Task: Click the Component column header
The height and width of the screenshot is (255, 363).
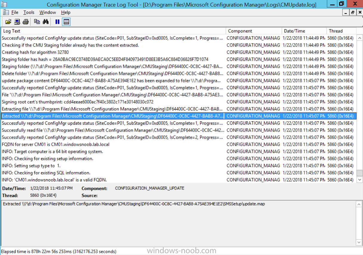Action: click(x=254, y=31)
